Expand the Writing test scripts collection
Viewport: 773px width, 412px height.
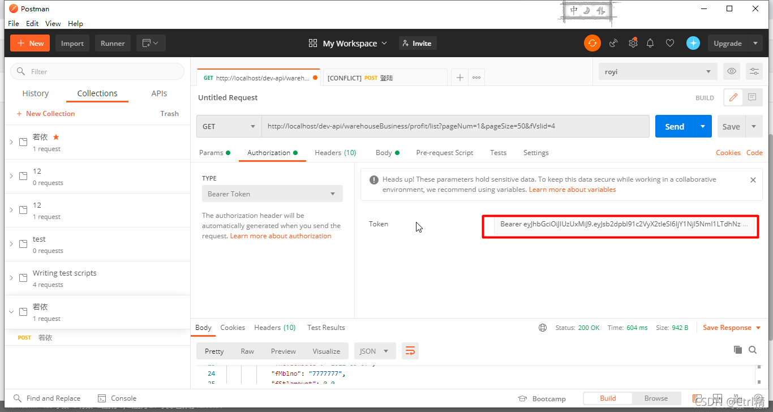(x=11, y=278)
